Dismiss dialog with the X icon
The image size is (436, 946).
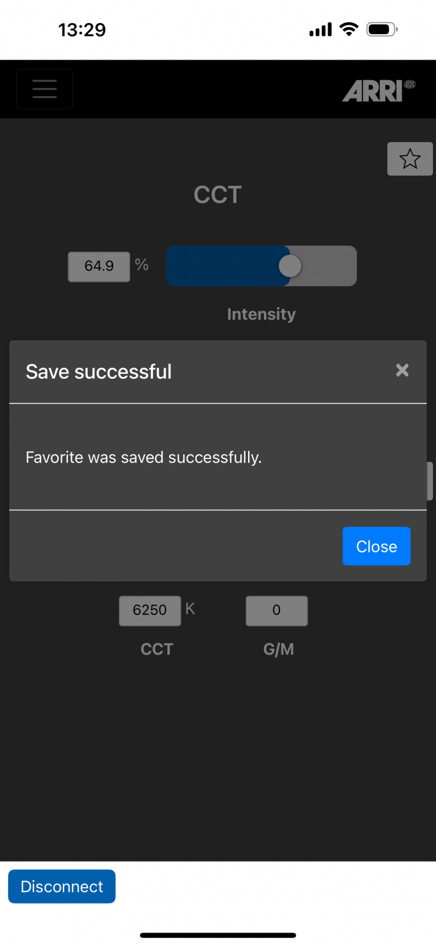coord(402,370)
